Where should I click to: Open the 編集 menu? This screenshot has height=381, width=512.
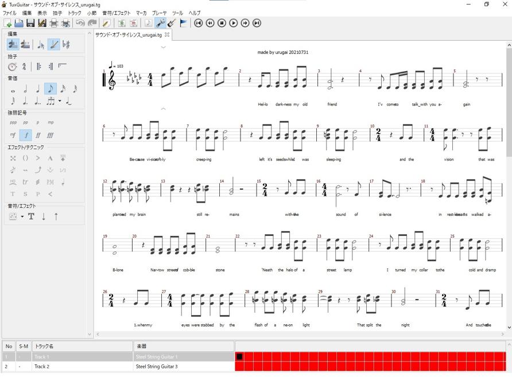pyautogui.click(x=27, y=13)
